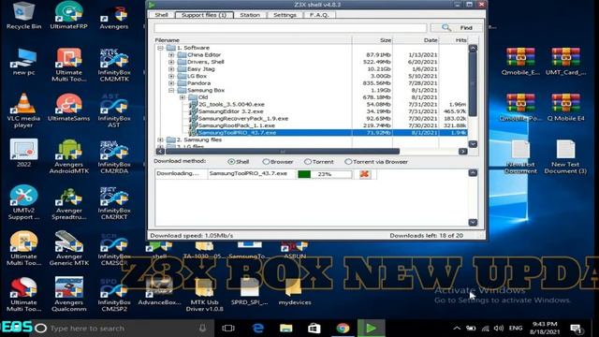Expand the Pandora folder
The height and width of the screenshot is (337, 599).
point(171,83)
